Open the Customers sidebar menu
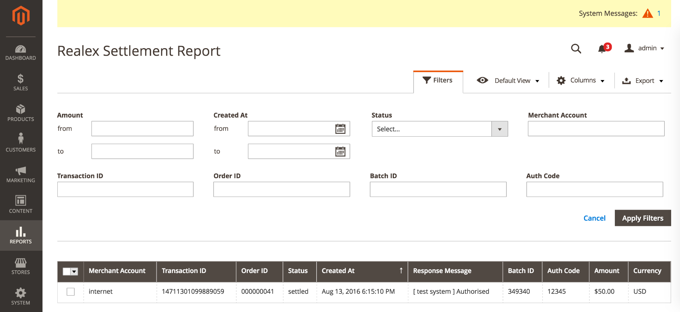Screen dimensions: 680x312 (21, 143)
